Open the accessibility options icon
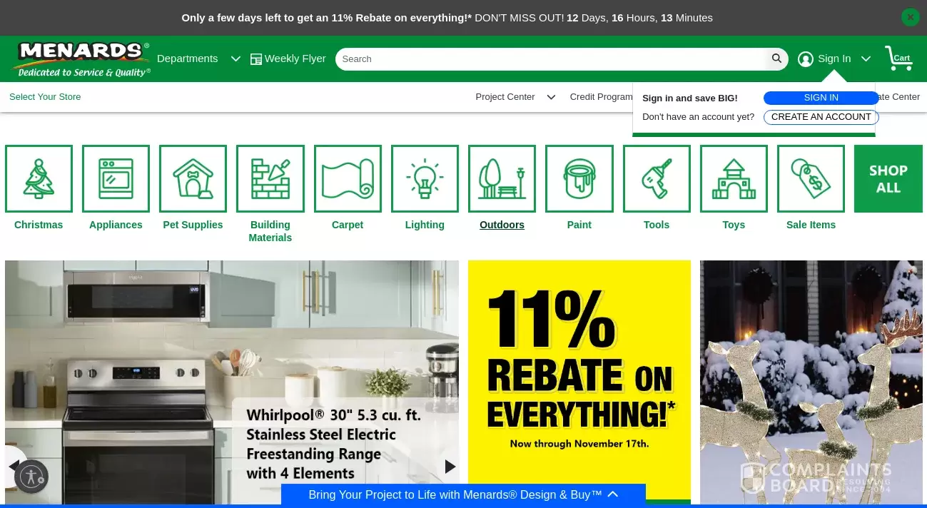 click(31, 477)
